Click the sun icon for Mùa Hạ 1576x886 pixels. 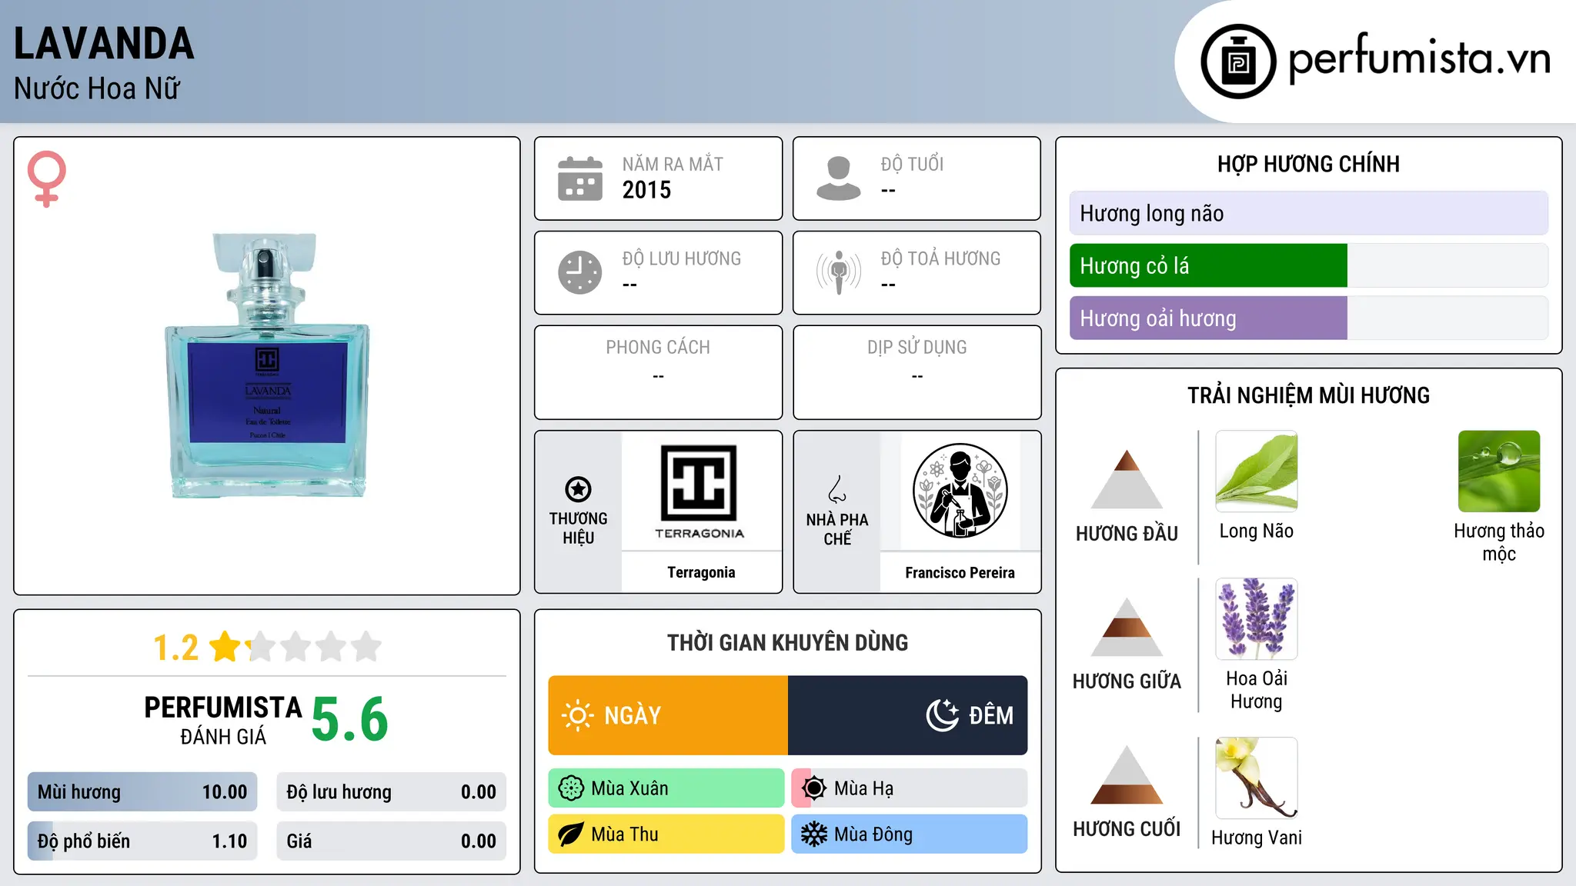pos(813,788)
